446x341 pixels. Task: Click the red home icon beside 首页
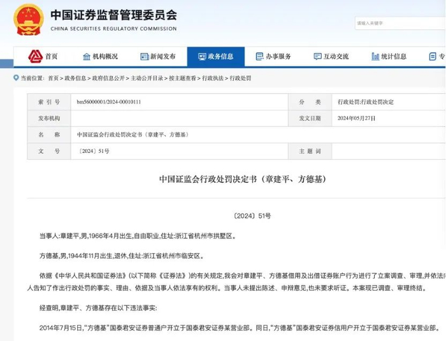35,56
